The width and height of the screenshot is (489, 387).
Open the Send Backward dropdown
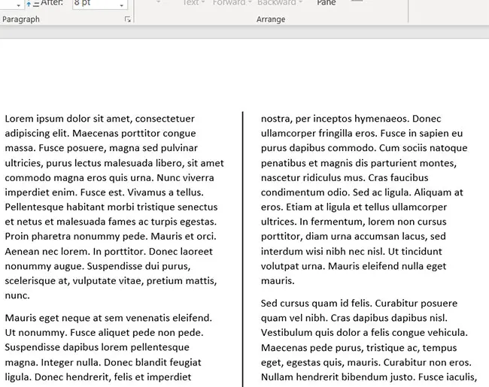[280, 3]
